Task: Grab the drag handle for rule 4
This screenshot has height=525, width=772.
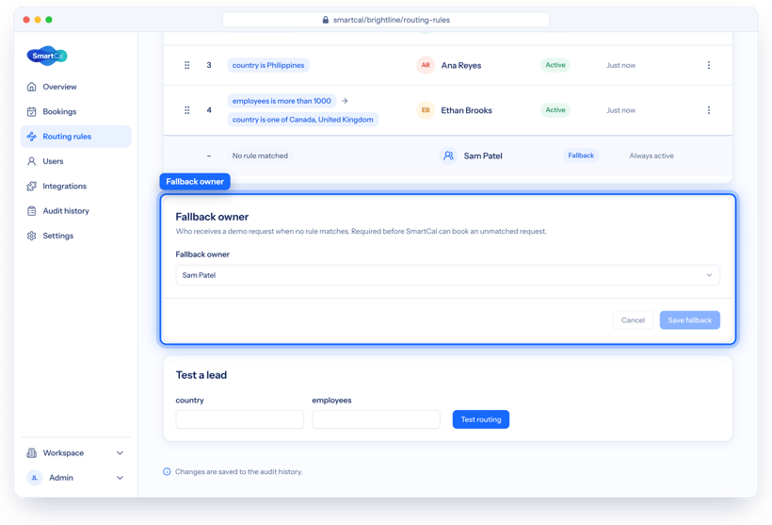Action: point(187,110)
